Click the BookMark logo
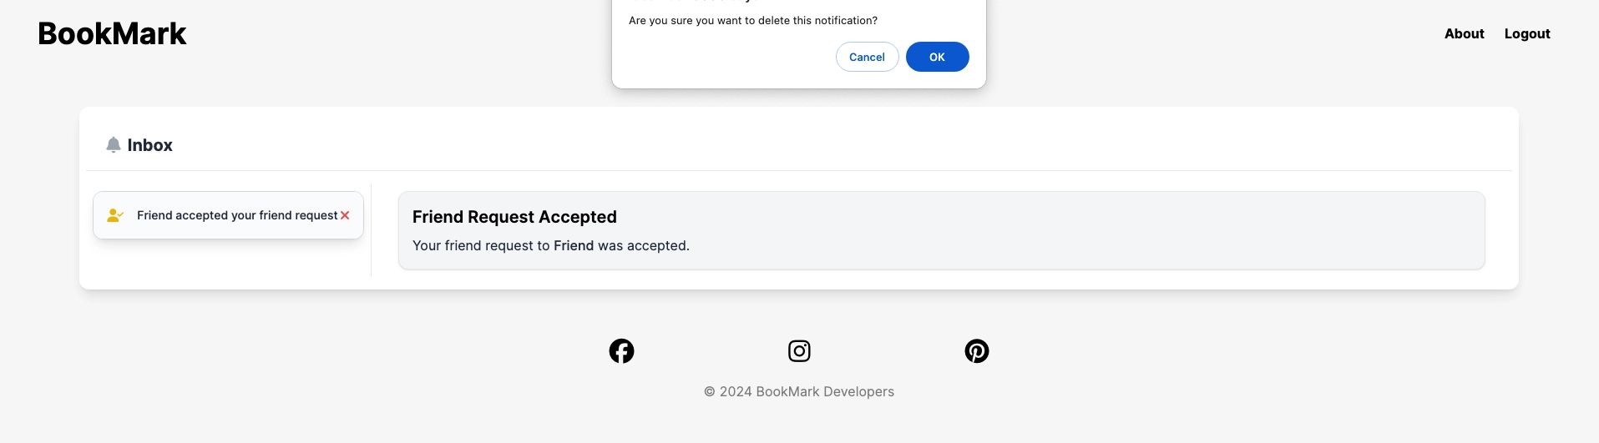1599x443 pixels. 112,33
